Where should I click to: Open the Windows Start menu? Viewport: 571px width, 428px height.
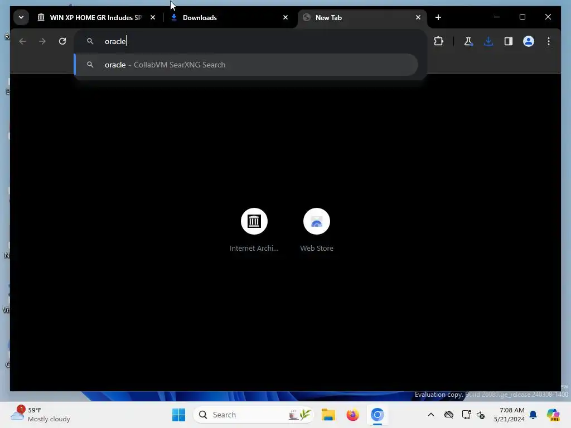[178, 415]
